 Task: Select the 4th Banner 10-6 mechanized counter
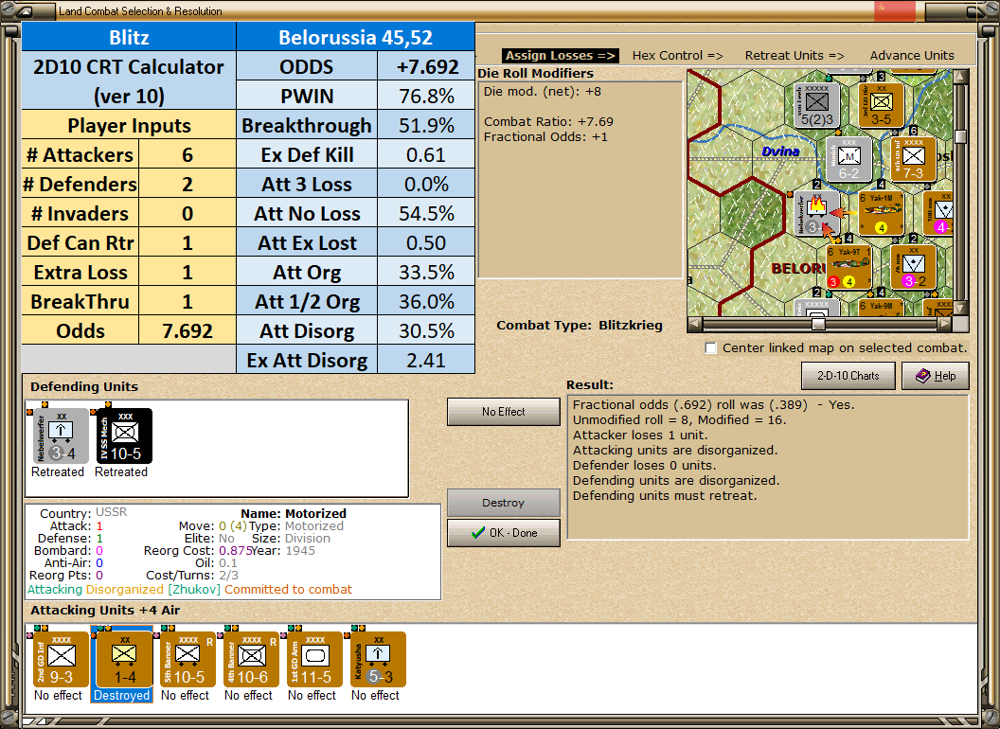pyautogui.click(x=251, y=660)
